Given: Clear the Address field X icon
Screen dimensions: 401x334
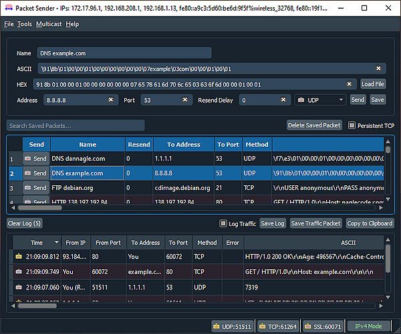Looking at the screenshot, I should coord(111,100).
